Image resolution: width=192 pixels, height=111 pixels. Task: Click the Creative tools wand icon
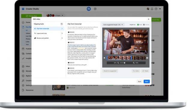[x=23, y=81]
